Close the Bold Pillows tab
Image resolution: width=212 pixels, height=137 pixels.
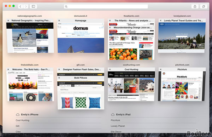[x=59, y=78]
